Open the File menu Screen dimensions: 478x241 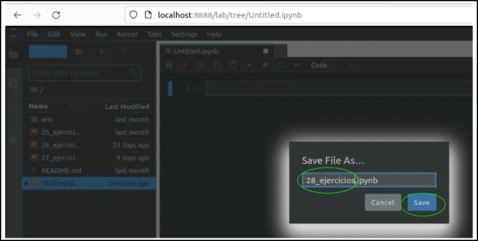point(33,34)
